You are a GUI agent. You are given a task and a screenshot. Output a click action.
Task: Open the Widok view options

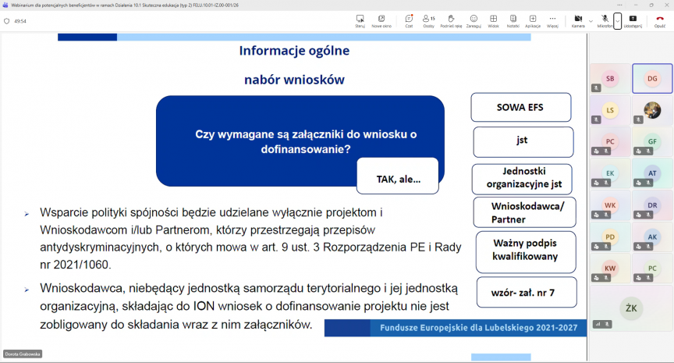coord(493,20)
